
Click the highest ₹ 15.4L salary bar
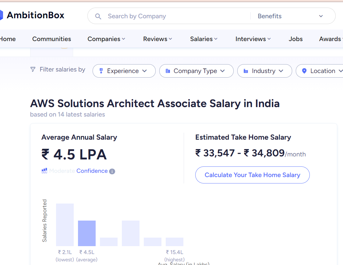point(175,242)
